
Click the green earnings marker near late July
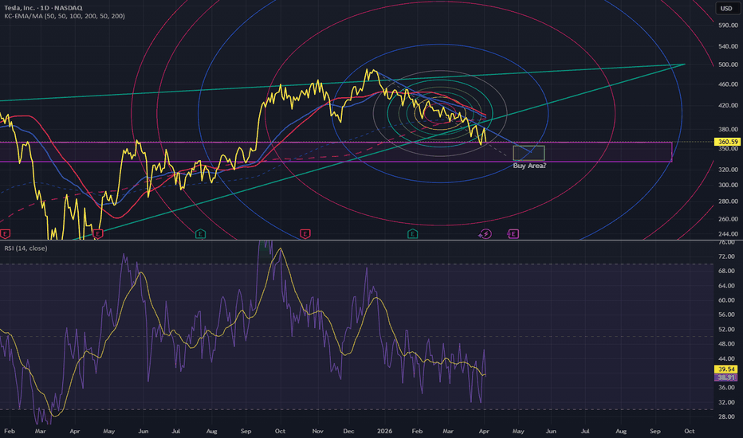pos(200,234)
